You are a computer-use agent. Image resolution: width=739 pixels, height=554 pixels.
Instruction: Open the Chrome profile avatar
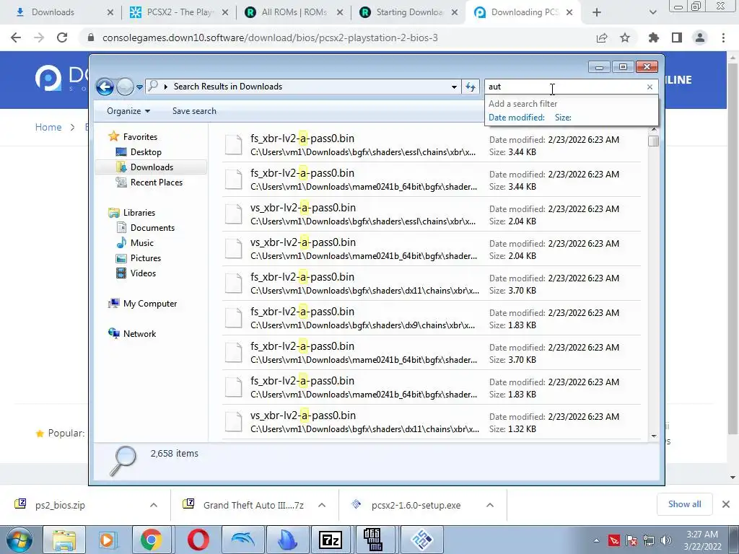700,38
